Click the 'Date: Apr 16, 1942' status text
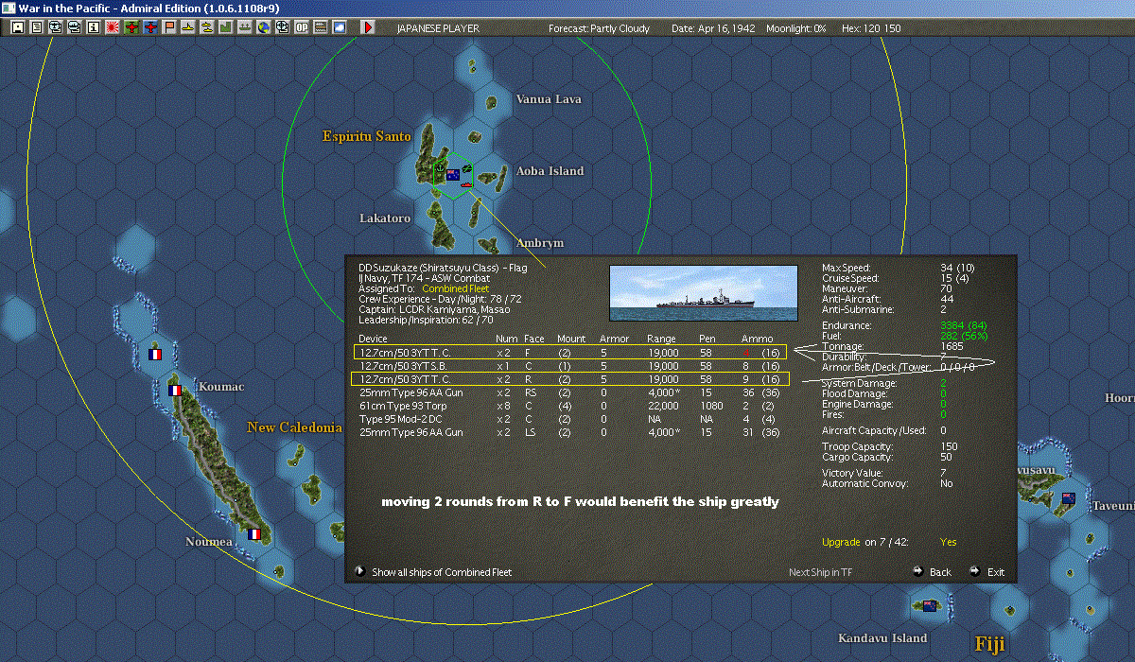 click(713, 28)
